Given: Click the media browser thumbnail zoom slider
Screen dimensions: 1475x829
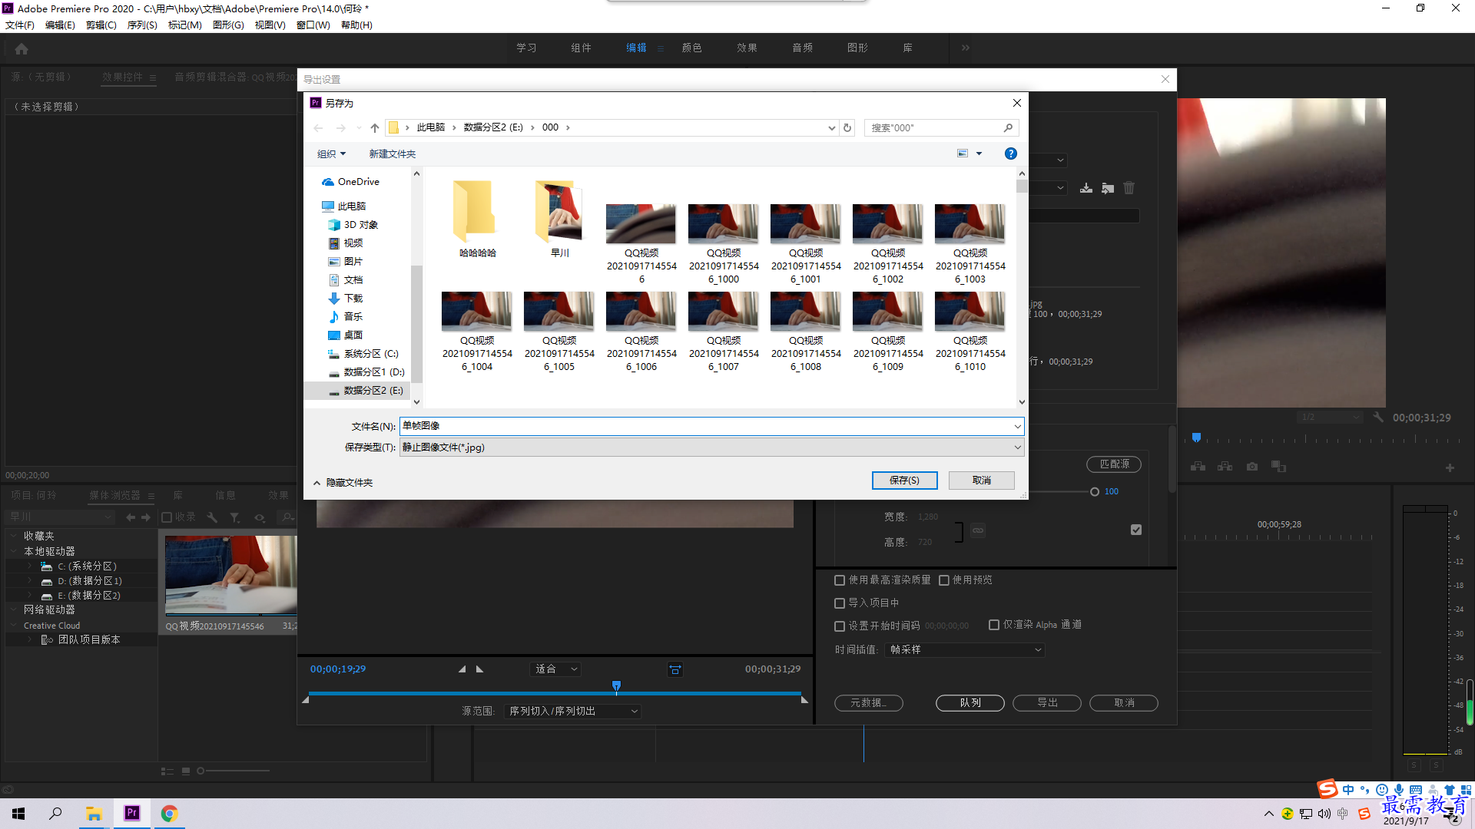Looking at the screenshot, I should [x=201, y=771].
